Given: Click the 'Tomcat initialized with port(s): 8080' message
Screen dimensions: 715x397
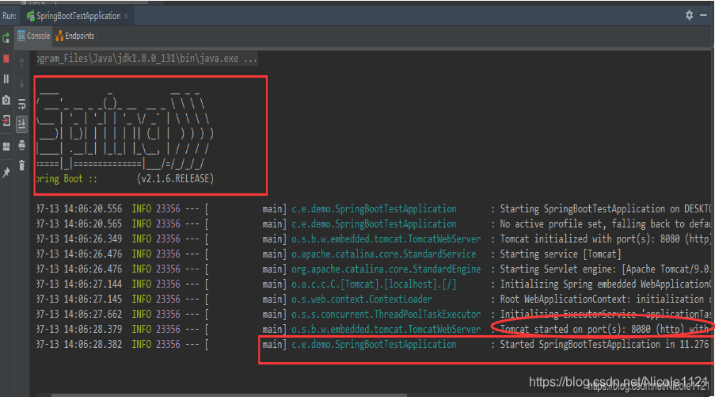Looking at the screenshot, I should point(605,239).
